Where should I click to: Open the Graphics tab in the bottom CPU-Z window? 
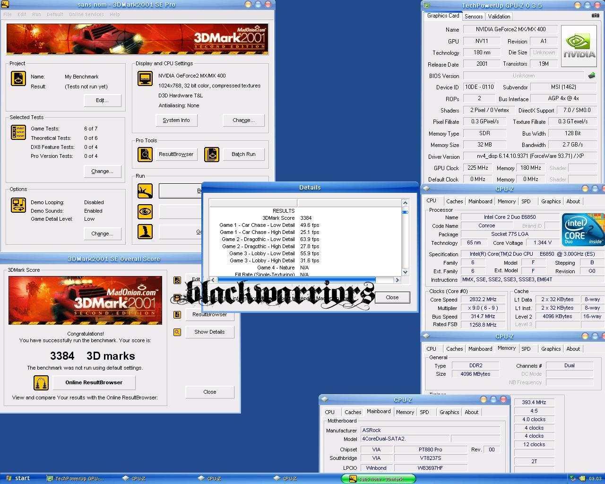(449, 412)
